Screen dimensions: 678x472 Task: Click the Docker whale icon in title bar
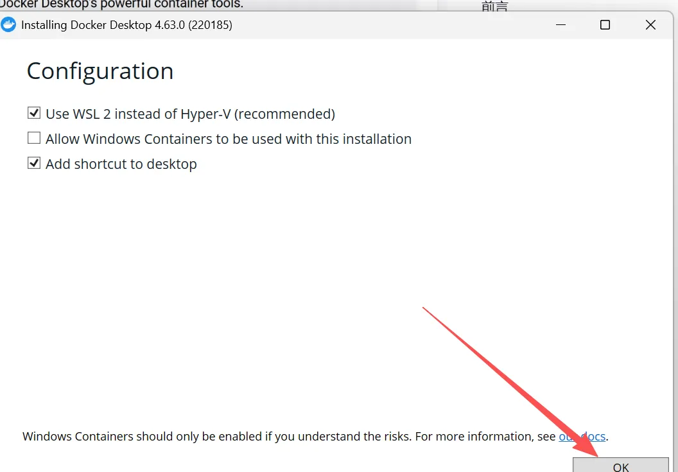[8, 24]
